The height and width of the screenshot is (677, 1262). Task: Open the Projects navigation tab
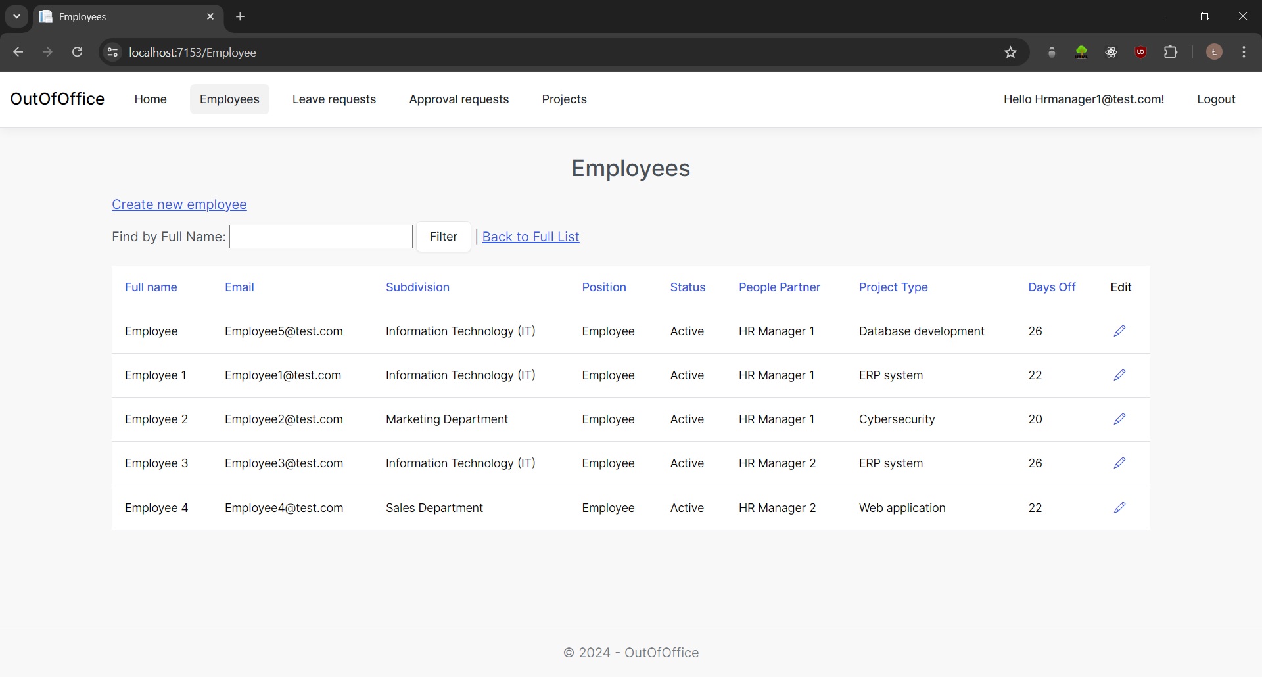(564, 99)
